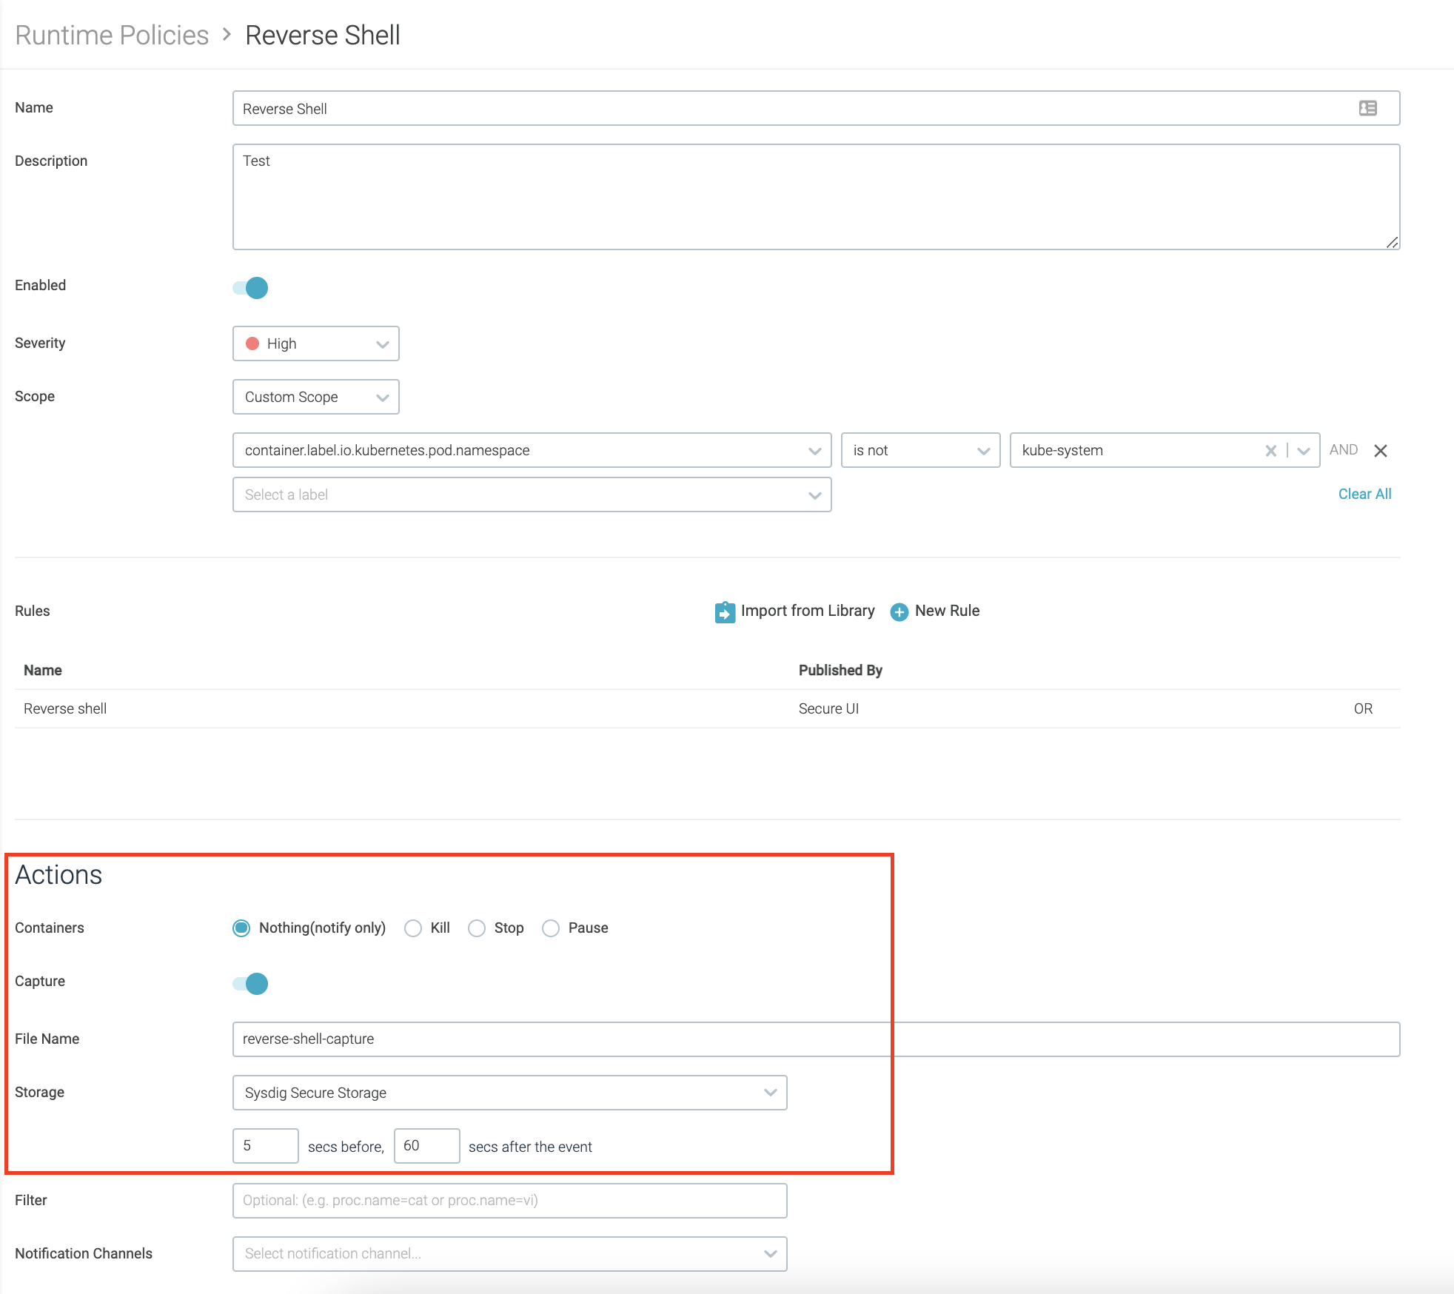Click the Import from Library clipboard icon
This screenshot has height=1294, width=1454.
coord(725,611)
